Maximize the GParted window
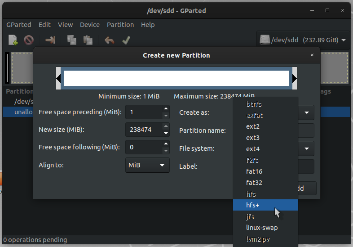The height and width of the screenshot is (247, 353). tap(327, 11)
